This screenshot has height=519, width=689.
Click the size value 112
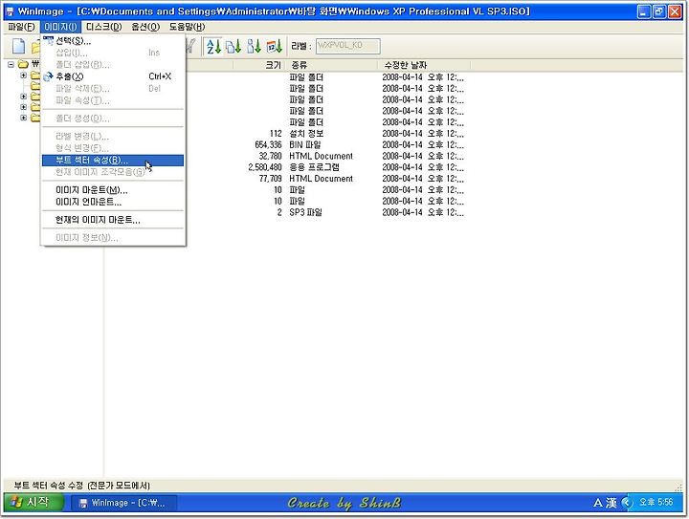(x=276, y=134)
